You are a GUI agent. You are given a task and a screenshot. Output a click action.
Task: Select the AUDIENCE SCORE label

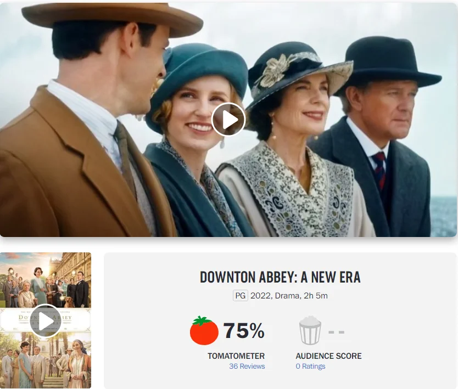tap(328, 356)
